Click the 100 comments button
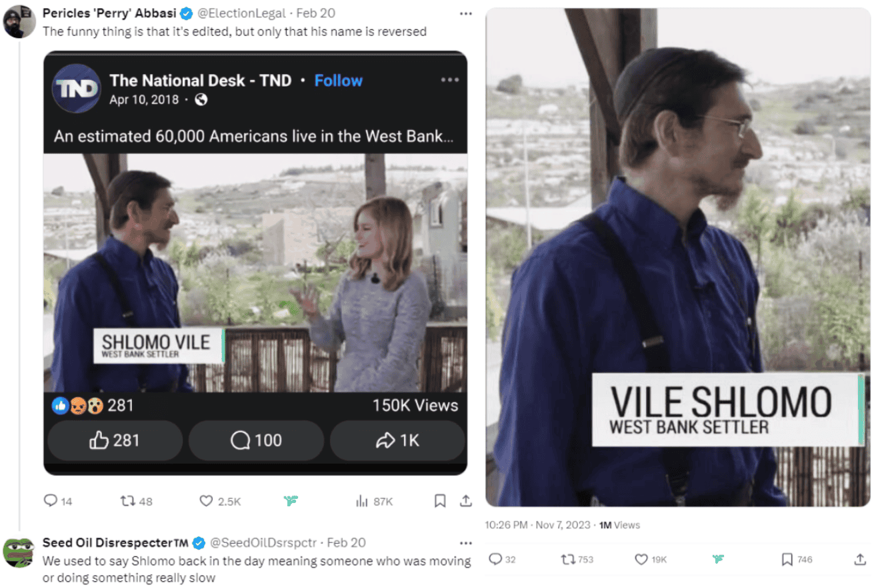This screenshot has width=880, height=587. point(256,440)
